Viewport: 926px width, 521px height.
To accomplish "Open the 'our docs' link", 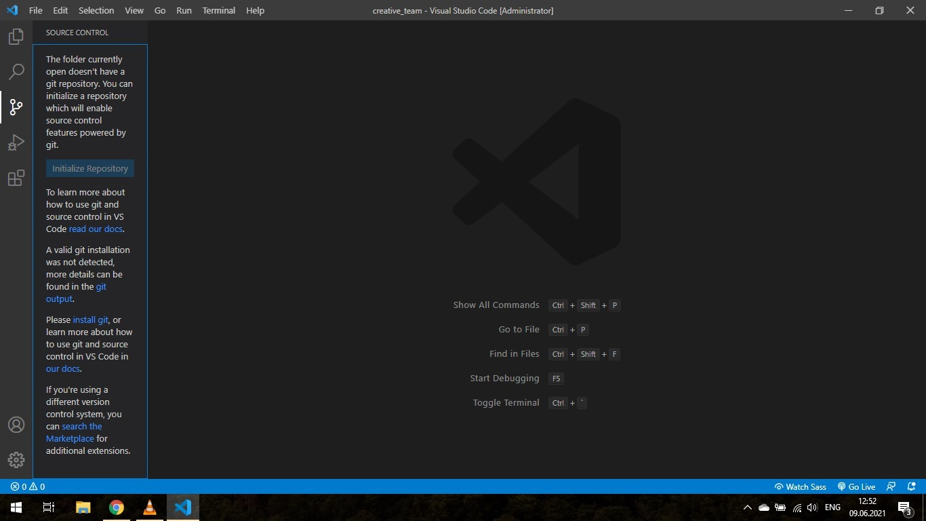I will 62,368.
